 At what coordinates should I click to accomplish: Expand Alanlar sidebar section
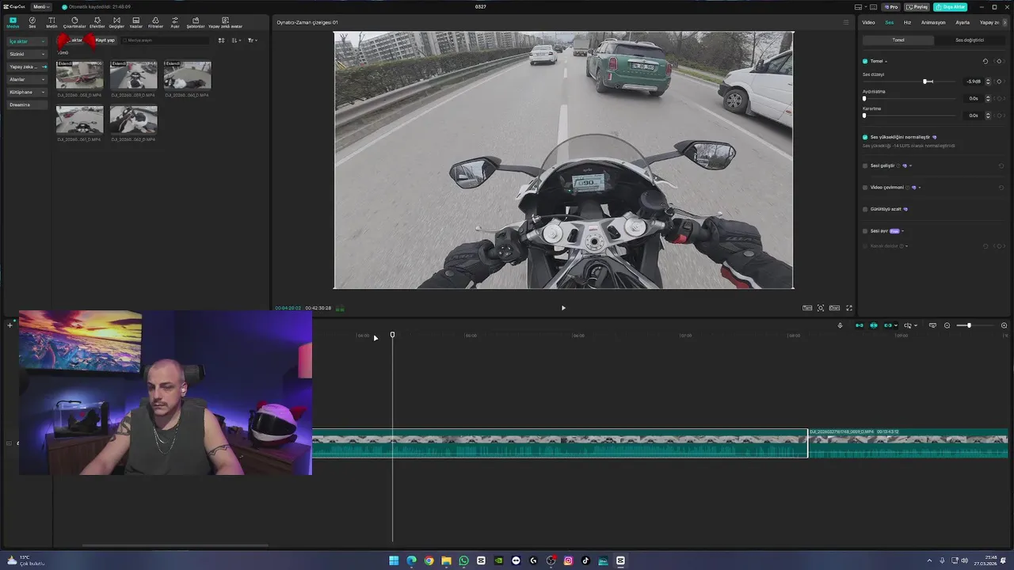[27, 79]
